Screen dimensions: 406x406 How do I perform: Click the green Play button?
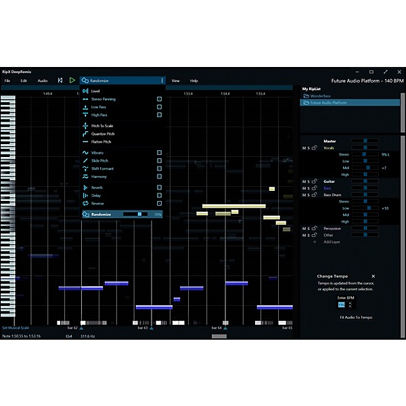(72, 81)
